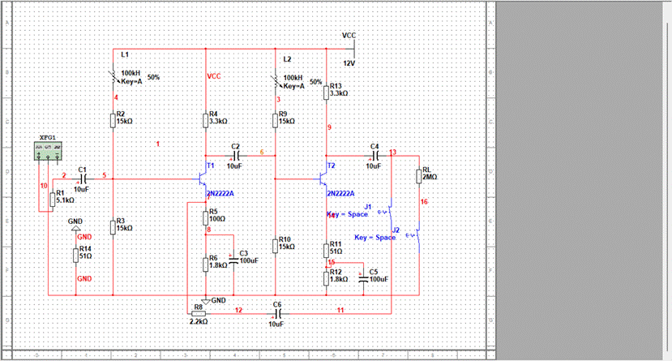Click the red VCC net label
Image resolution: width=672 pixels, height=361 pixels.
(214, 76)
